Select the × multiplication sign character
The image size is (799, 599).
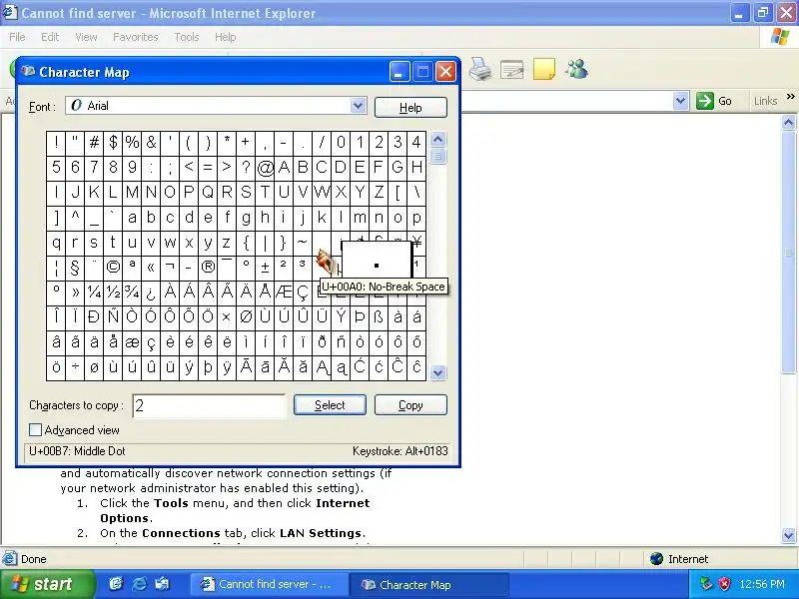tap(227, 316)
